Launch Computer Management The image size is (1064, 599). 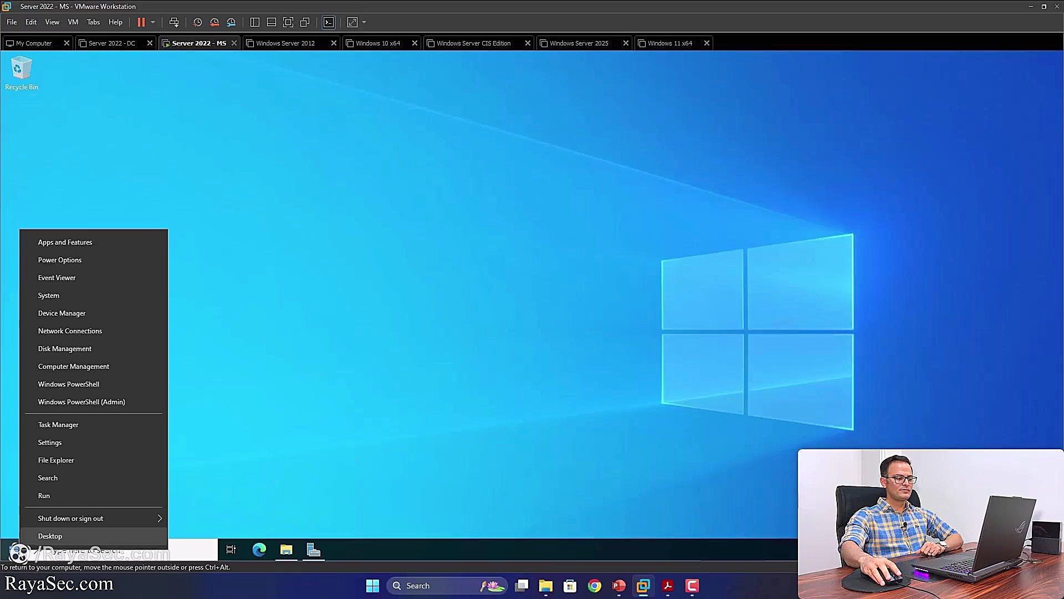click(x=94, y=367)
